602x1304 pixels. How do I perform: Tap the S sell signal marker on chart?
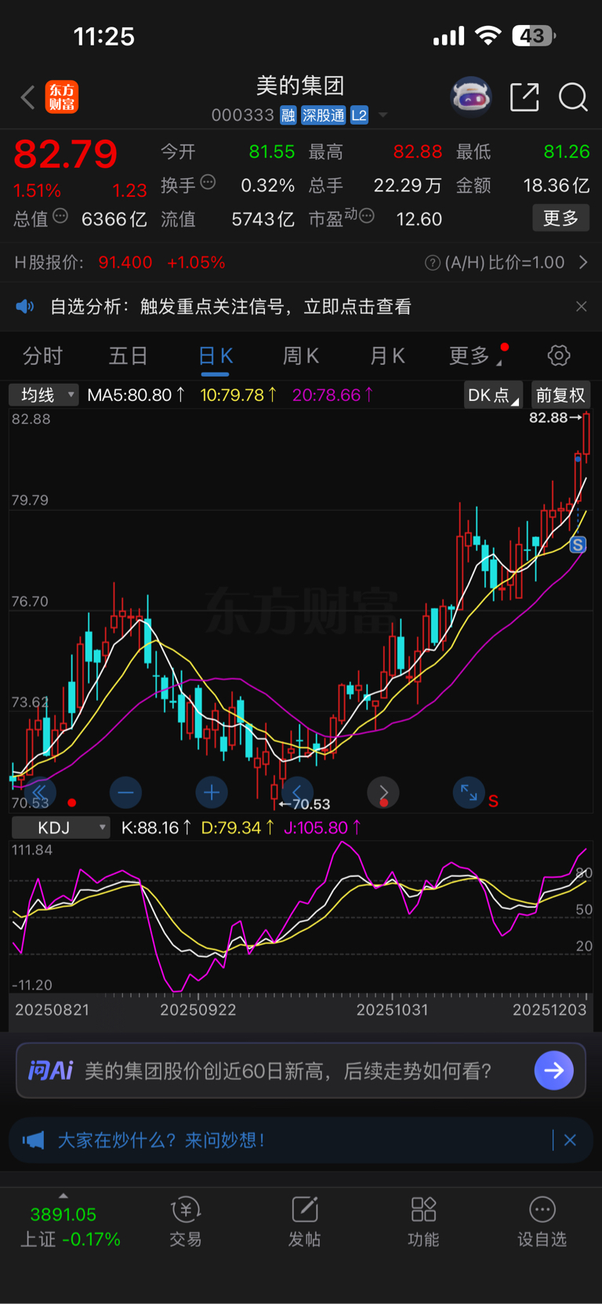click(x=578, y=545)
